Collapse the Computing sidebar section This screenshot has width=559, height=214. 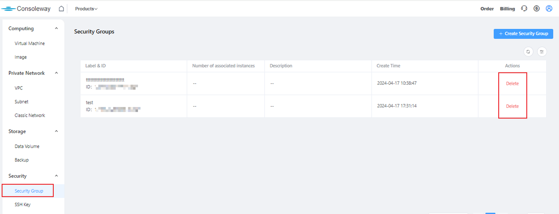(56, 29)
